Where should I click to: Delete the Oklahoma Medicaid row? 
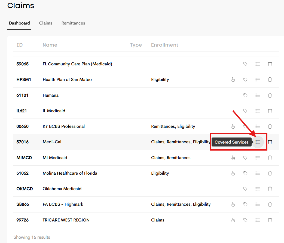coord(270,189)
